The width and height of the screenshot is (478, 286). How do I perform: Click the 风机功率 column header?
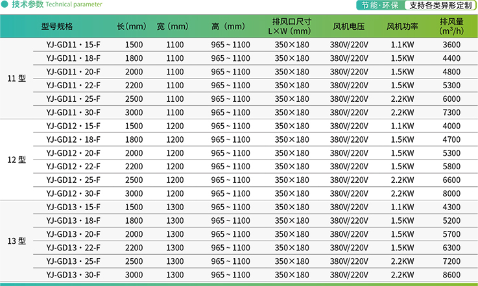[402, 27]
